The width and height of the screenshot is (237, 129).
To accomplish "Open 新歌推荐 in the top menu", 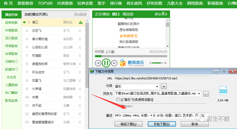I will (25, 3).
